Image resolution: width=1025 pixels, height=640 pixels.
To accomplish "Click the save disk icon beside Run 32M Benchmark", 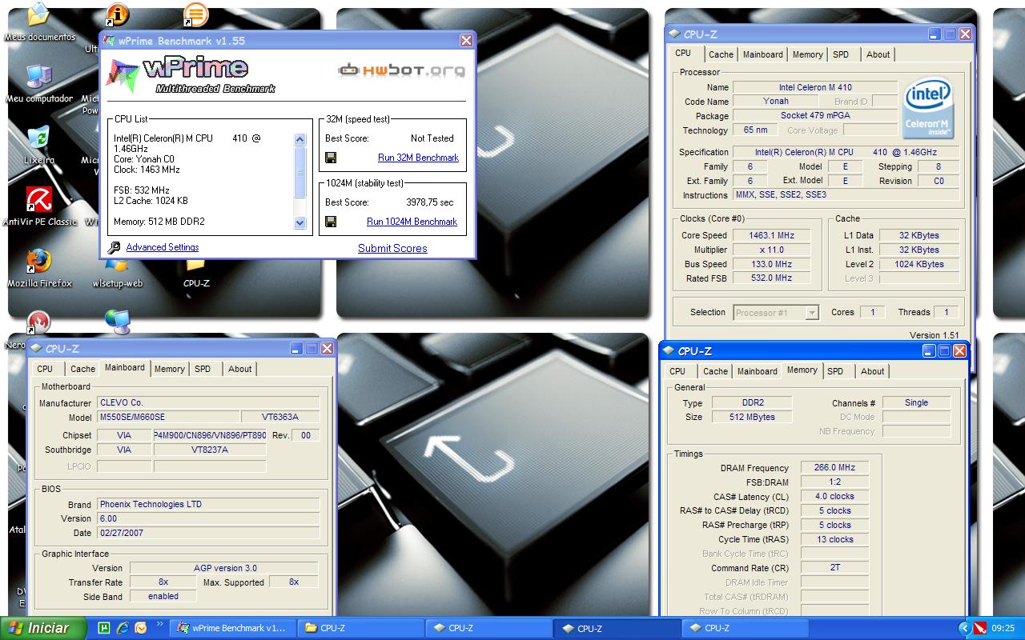I will click(331, 158).
